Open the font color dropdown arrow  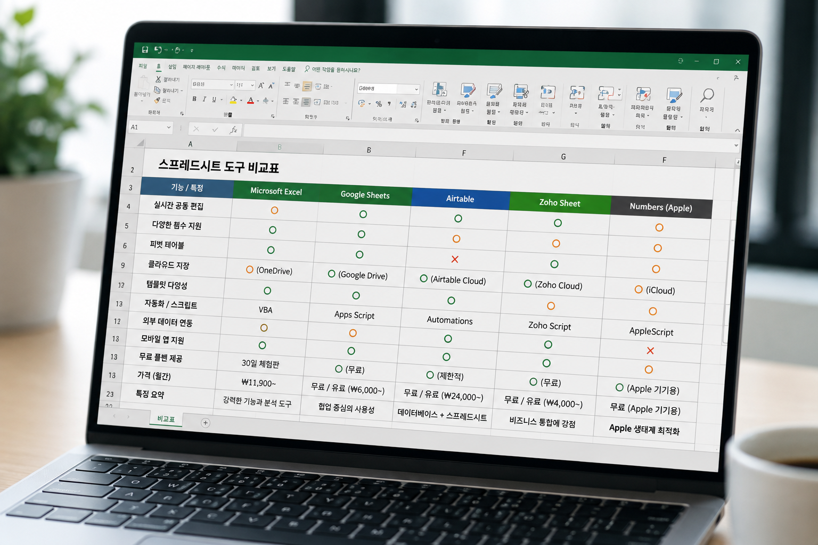[x=258, y=101]
